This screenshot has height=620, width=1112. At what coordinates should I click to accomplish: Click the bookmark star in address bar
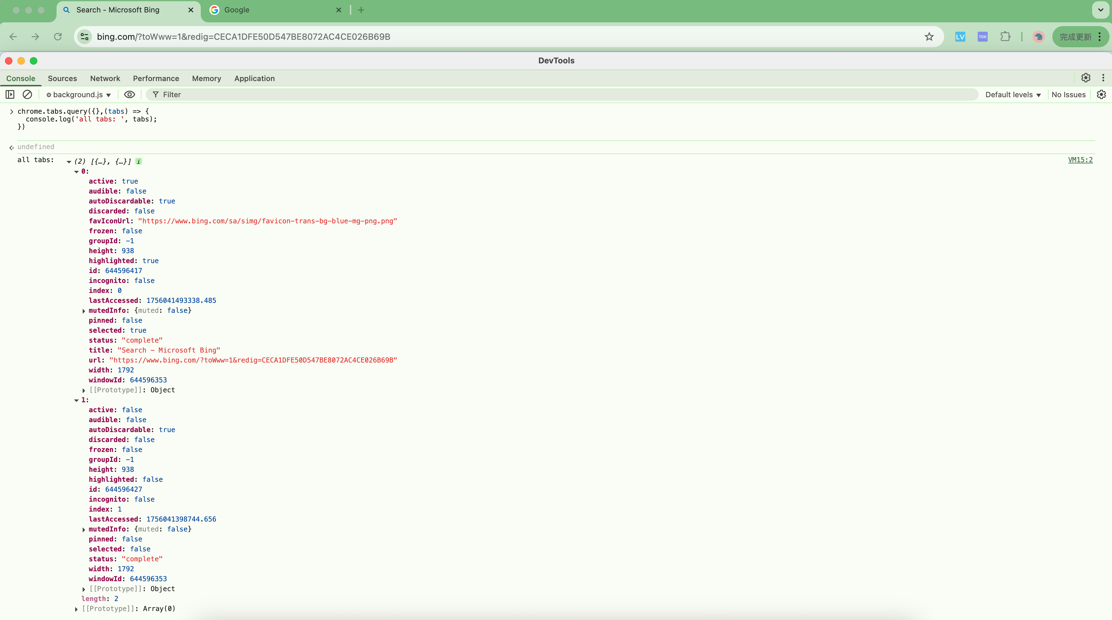[x=929, y=37]
